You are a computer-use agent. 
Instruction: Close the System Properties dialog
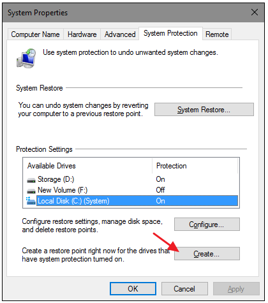point(255,12)
